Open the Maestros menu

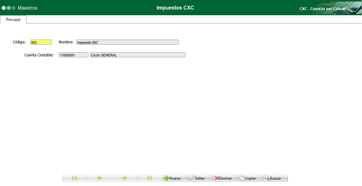27,8
